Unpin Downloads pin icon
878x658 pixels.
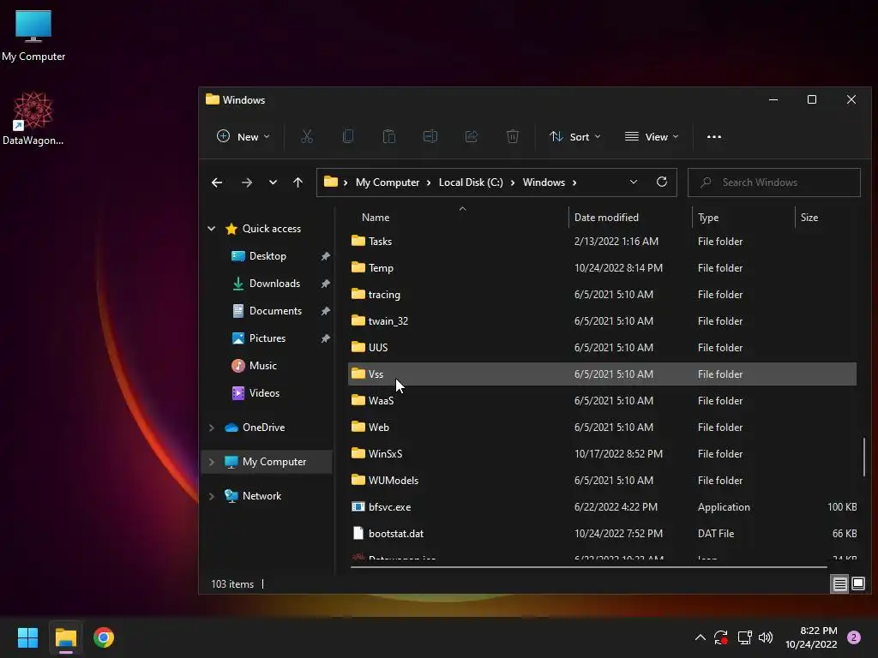325,284
